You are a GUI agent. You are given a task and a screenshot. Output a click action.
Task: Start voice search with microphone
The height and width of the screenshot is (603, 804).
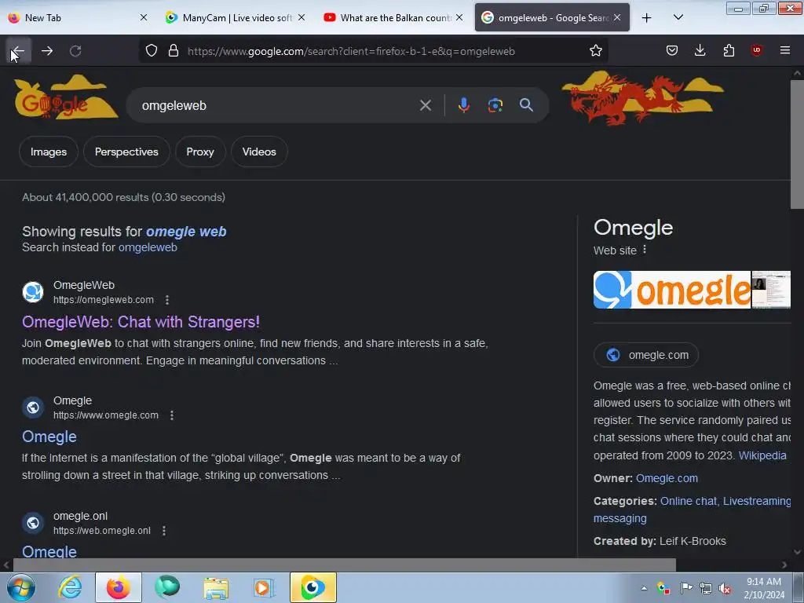tap(463, 106)
